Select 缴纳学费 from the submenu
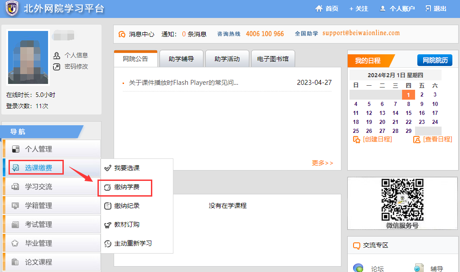 126,187
